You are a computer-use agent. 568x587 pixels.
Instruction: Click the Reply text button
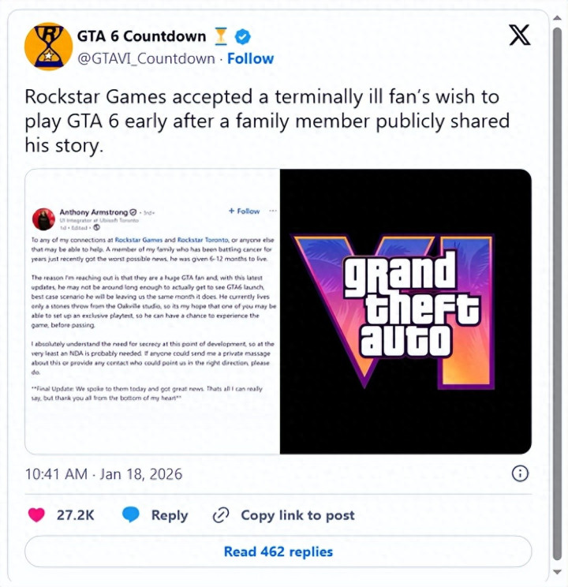(170, 515)
